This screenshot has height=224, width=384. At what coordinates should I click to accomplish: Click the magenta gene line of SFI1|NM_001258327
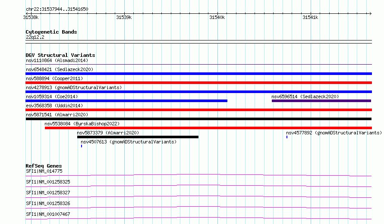click(198, 196)
